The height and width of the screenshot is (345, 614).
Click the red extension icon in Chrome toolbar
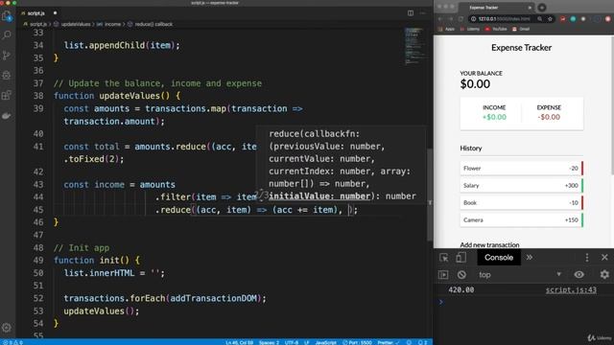[563, 19]
